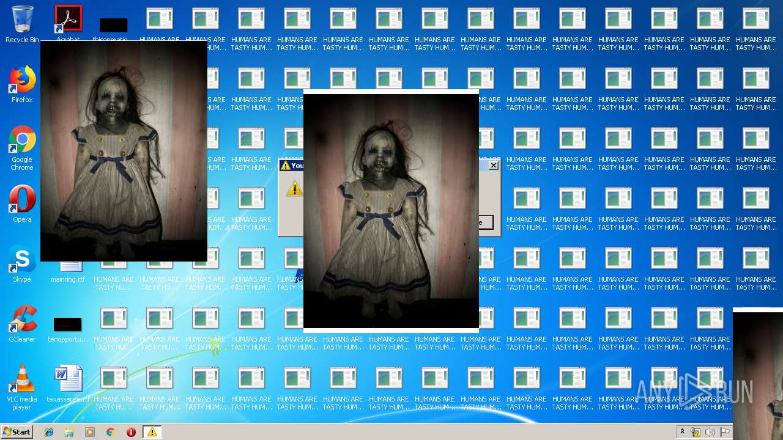Image resolution: width=783 pixels, height=440 pixels.
Task: Open the VLC media player desktop shortcut
Action: 22,387
